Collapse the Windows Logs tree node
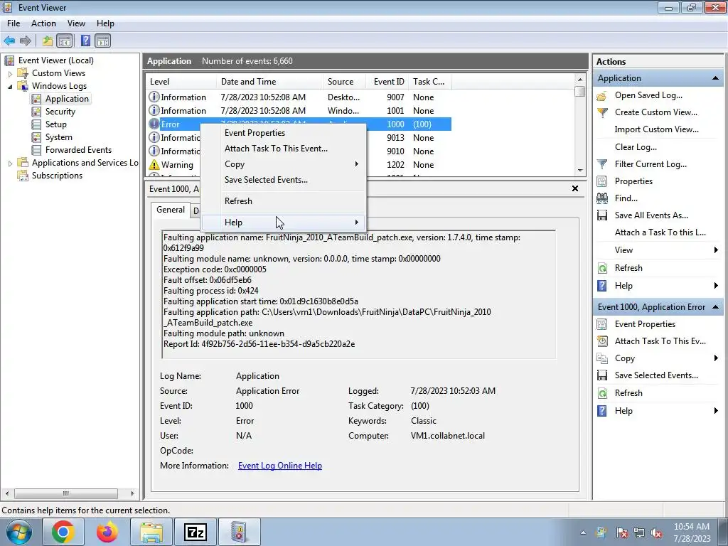The height and width of the screenshot is (546, 728). point(10,86)
